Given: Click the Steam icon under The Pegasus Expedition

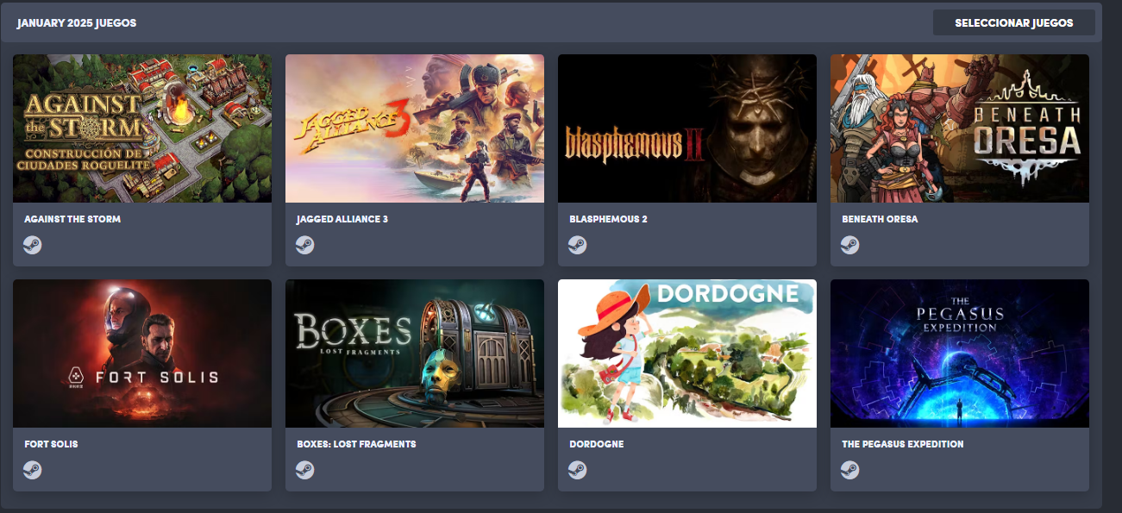Looking at the screenshot, I should click(x=850, y=470).
